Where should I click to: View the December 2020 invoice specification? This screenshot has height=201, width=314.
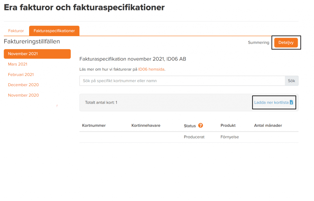pos(23,85)
